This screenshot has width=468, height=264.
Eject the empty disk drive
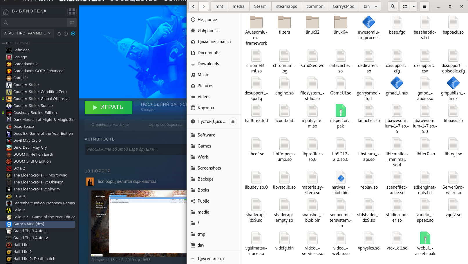coord(233,121)
